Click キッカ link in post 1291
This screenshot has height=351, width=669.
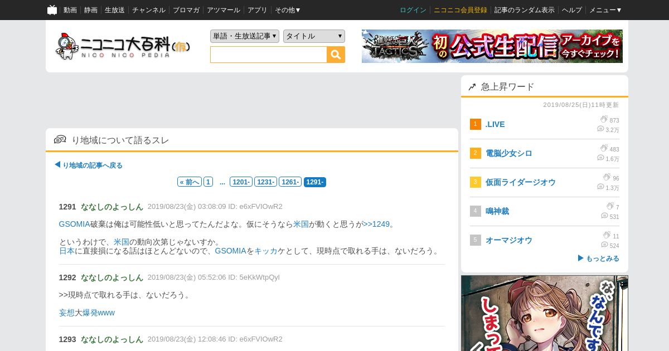[x=266, y=251]
